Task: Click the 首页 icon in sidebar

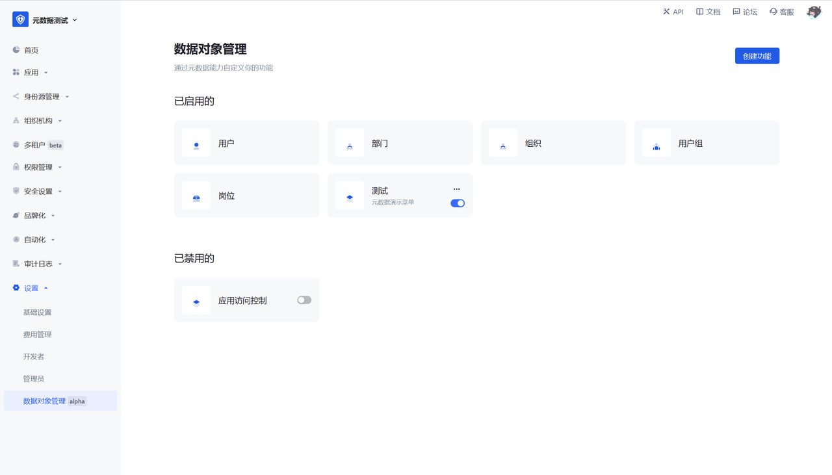Action: pos(16,50)
